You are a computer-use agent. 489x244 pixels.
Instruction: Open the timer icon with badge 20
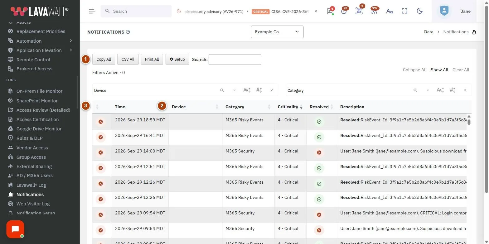coord(344,11)
